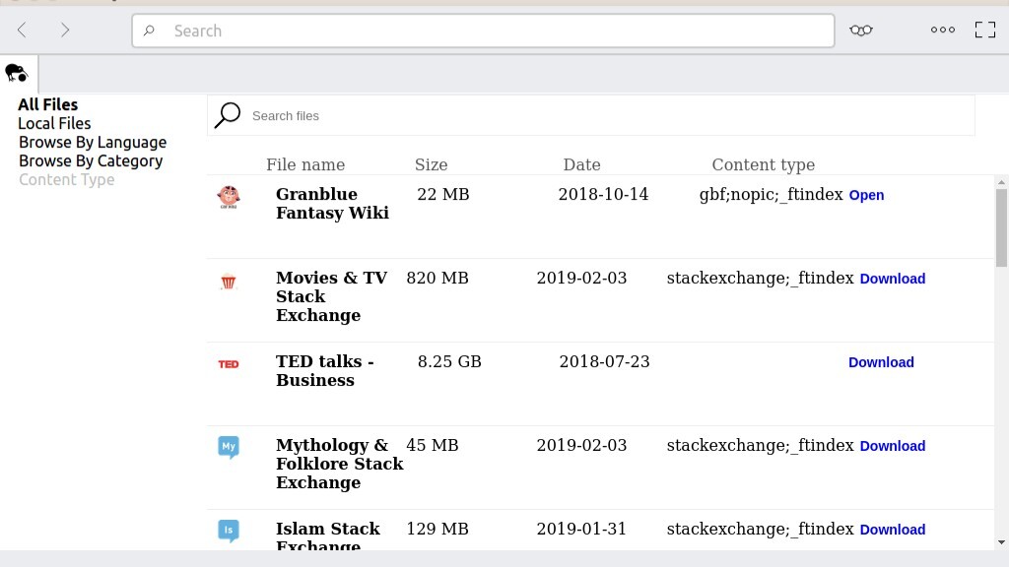Image resolution: width=1009 pixels, height=567 pixels.
Task: Click the file list vertical scrollbar
Action: [1001, 227]
